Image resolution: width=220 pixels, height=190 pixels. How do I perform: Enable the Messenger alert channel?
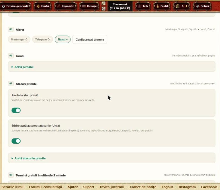[x=19, y=39]
